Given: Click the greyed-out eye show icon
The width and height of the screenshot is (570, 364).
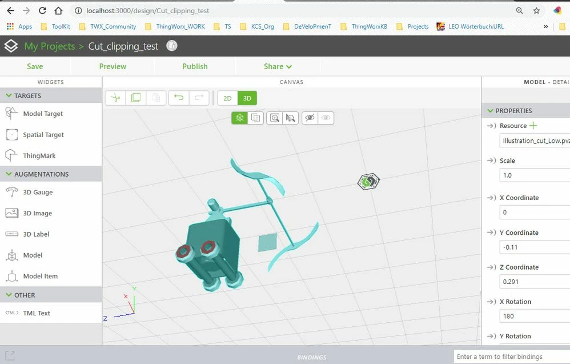Looking at the screenshot, I should tap(326, 118).
